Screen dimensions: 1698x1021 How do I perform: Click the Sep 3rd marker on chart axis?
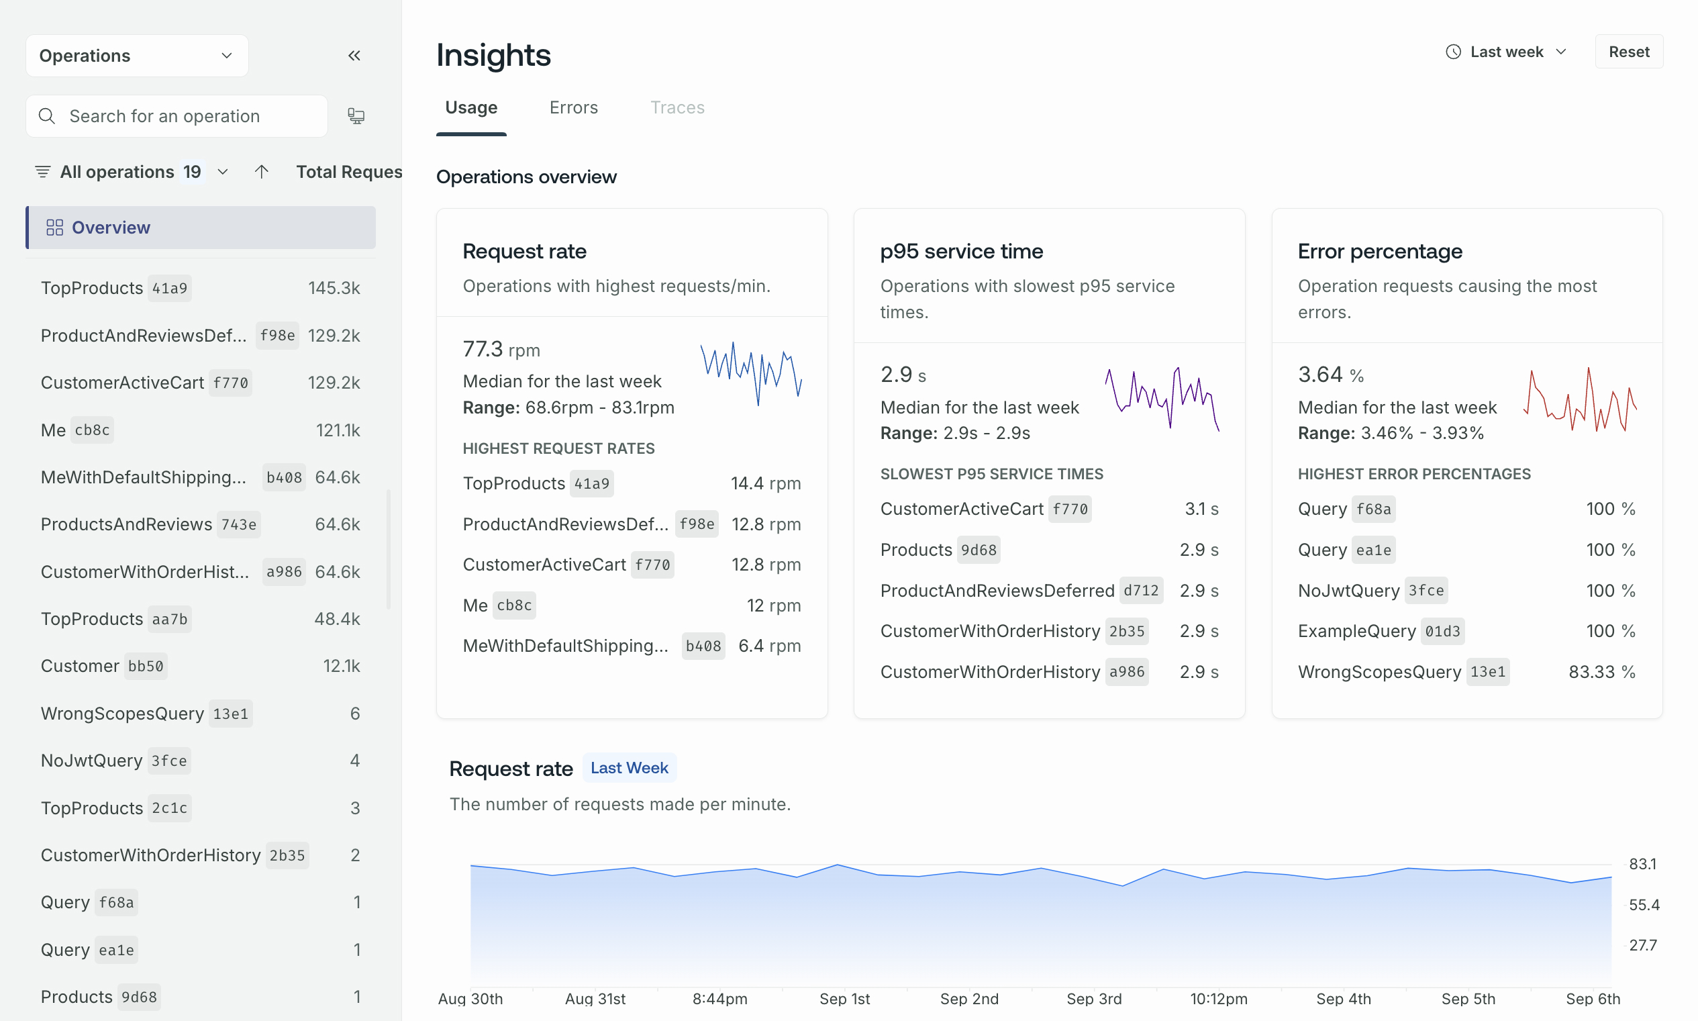pyautogui.click(x=1093, y=999)
